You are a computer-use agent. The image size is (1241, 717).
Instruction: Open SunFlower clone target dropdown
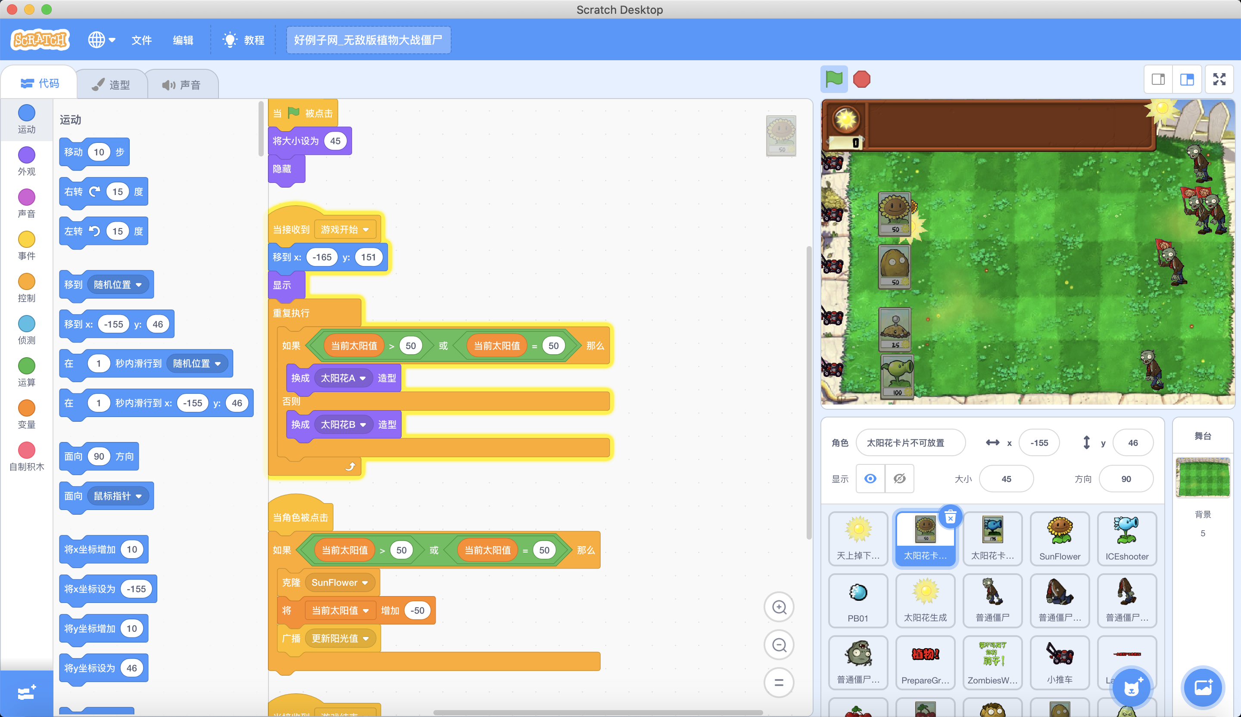340,583
